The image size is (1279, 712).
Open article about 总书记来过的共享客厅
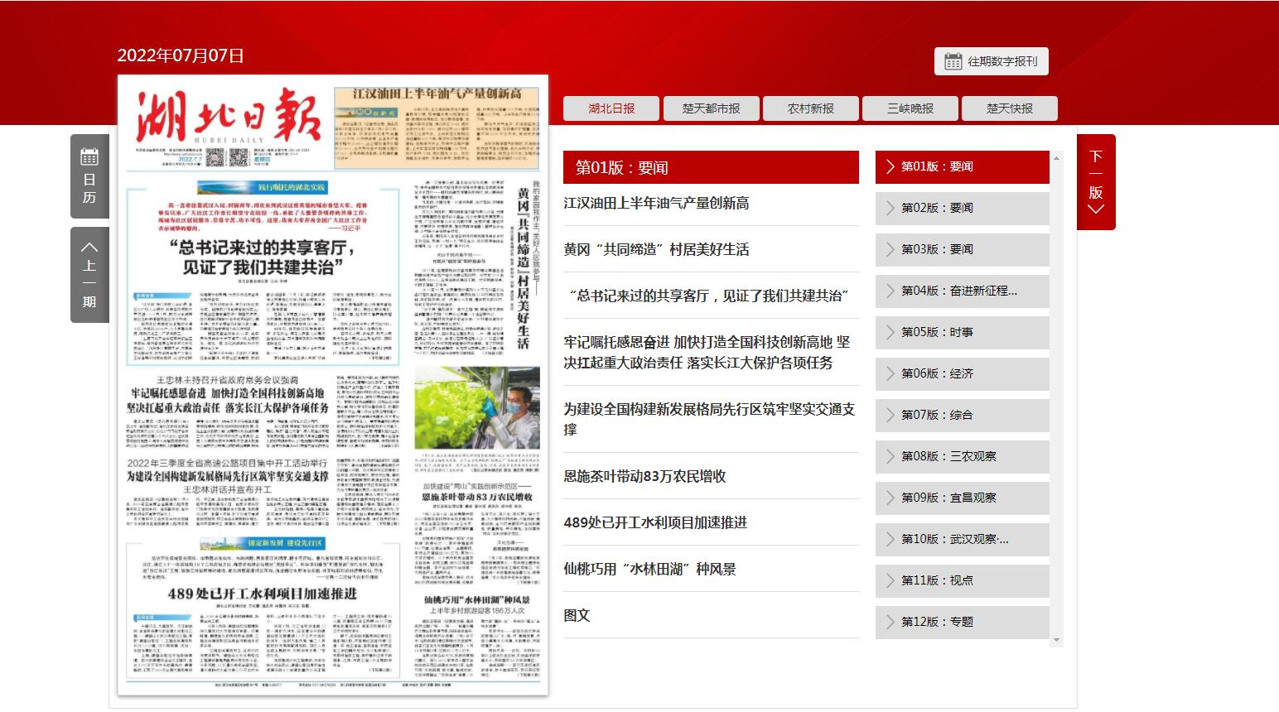click(709, 296)
